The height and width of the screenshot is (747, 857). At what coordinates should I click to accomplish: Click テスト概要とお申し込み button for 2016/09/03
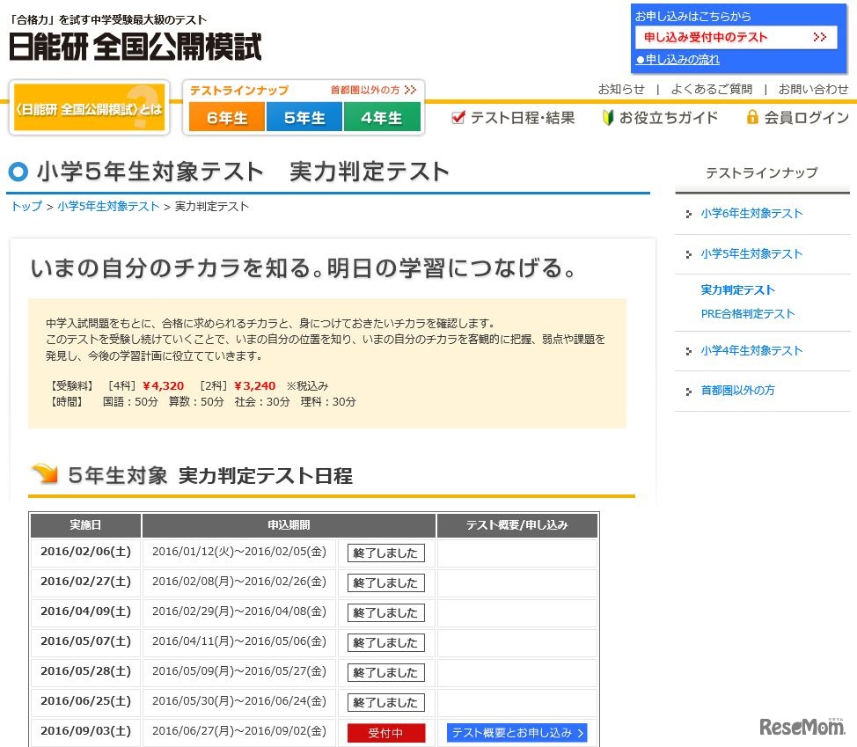pyautogui.click(x=516, y=733)
